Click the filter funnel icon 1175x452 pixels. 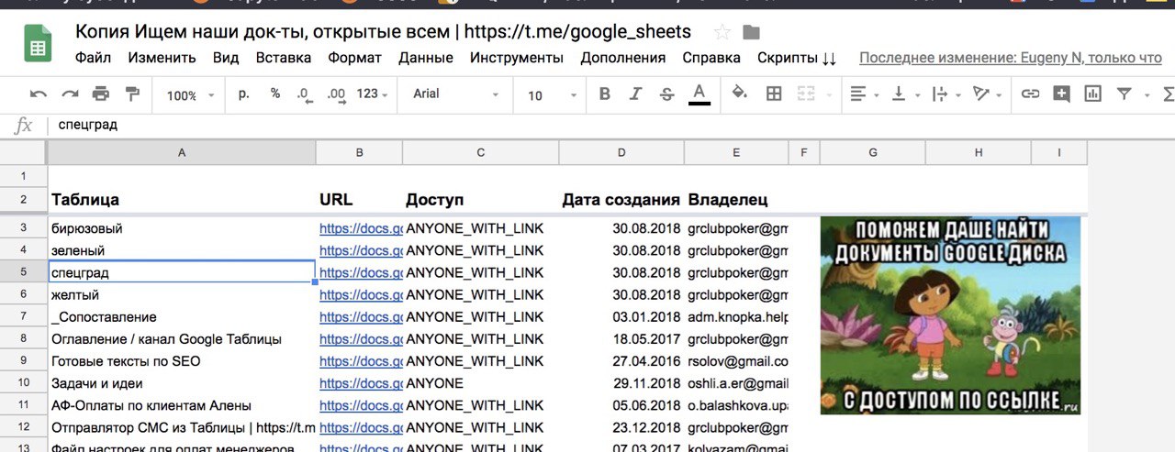(1124, 94)
